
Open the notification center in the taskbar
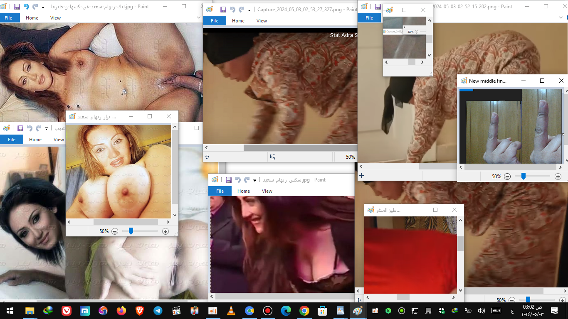[554, 311]
